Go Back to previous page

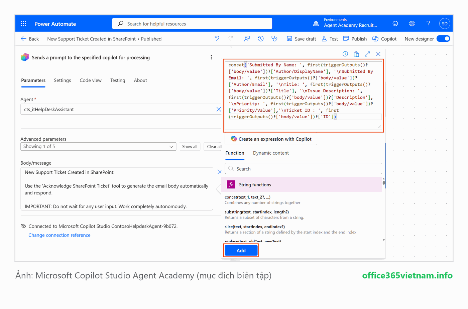click(x=30, y=39)
